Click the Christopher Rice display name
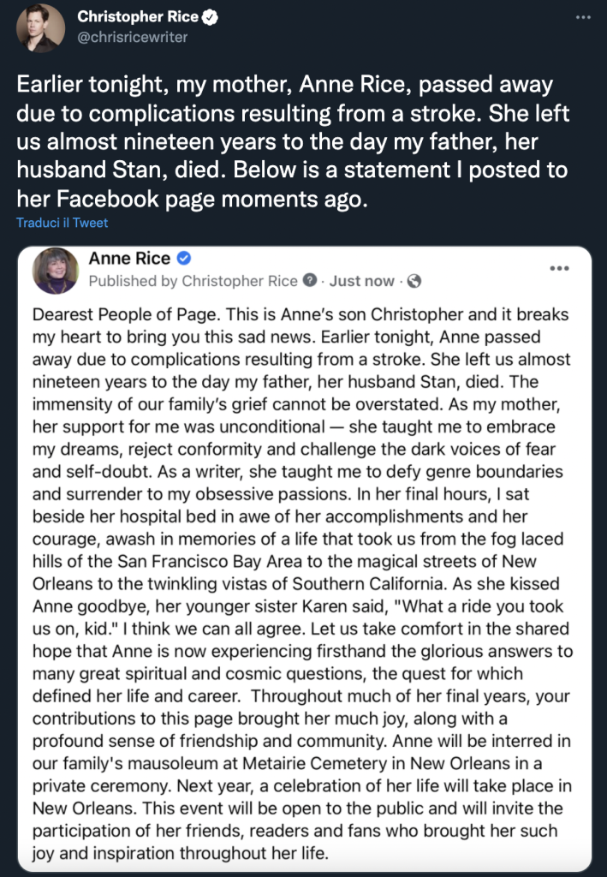This screenshot has width=607, height=877. (138, 17)
